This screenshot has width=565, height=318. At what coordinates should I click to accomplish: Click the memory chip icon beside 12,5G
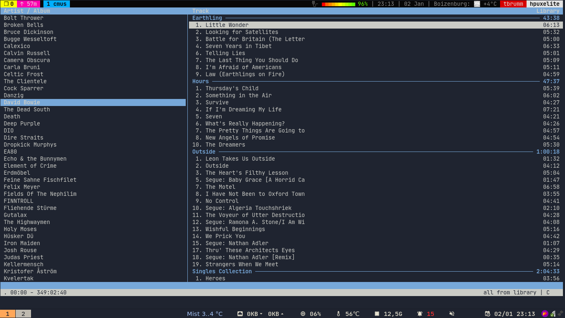pos(377,314)
